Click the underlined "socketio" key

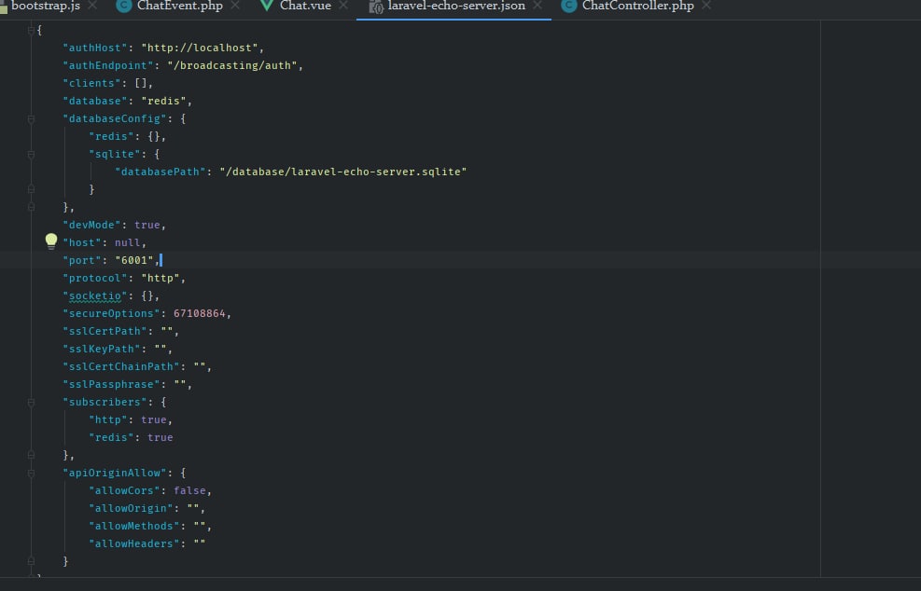(x=95, y=295)
